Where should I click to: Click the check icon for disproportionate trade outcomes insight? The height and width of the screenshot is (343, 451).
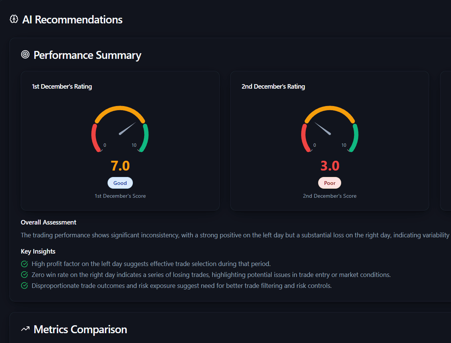25,286
